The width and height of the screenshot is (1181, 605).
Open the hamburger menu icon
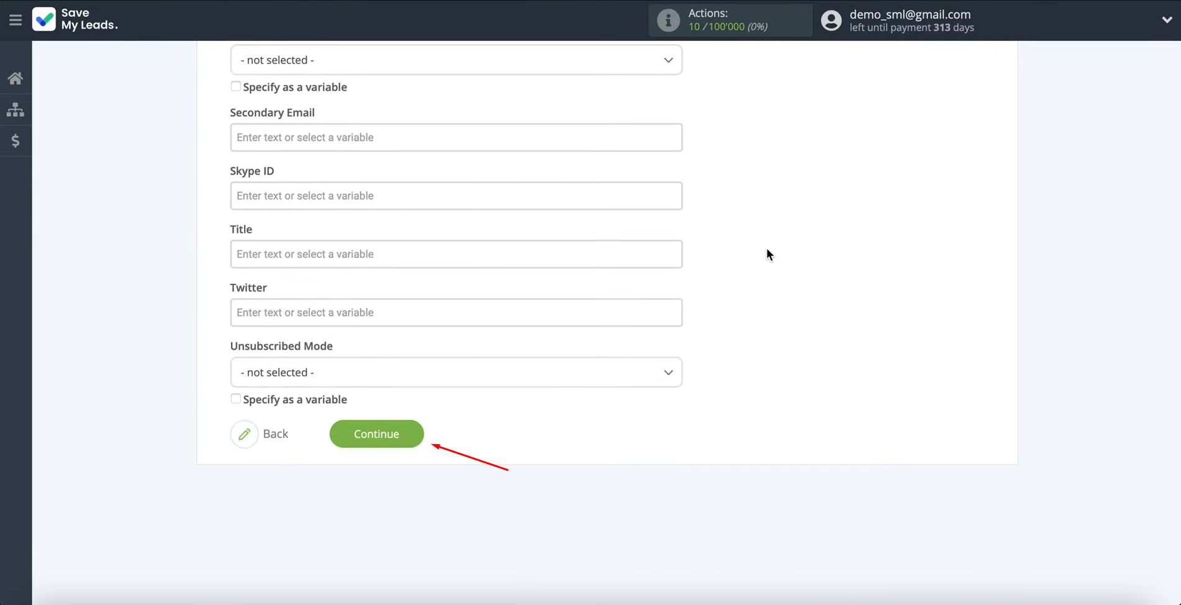click(16, 20)
